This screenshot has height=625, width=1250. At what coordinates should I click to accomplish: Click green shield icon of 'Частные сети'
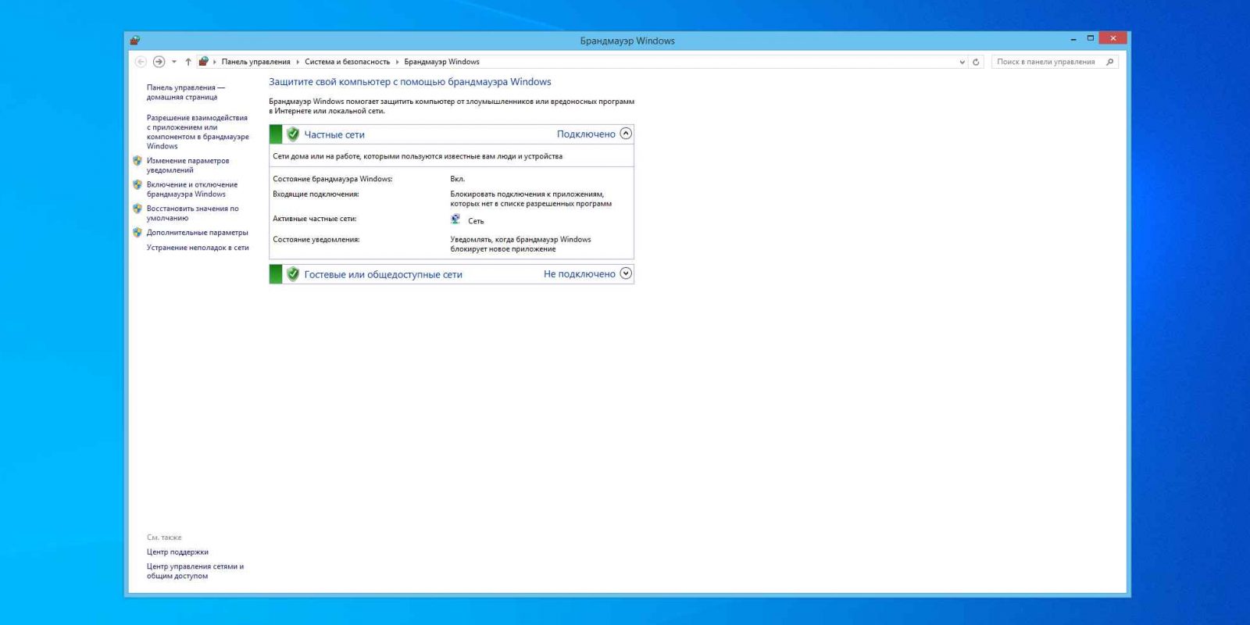click(x=293, y=134)
